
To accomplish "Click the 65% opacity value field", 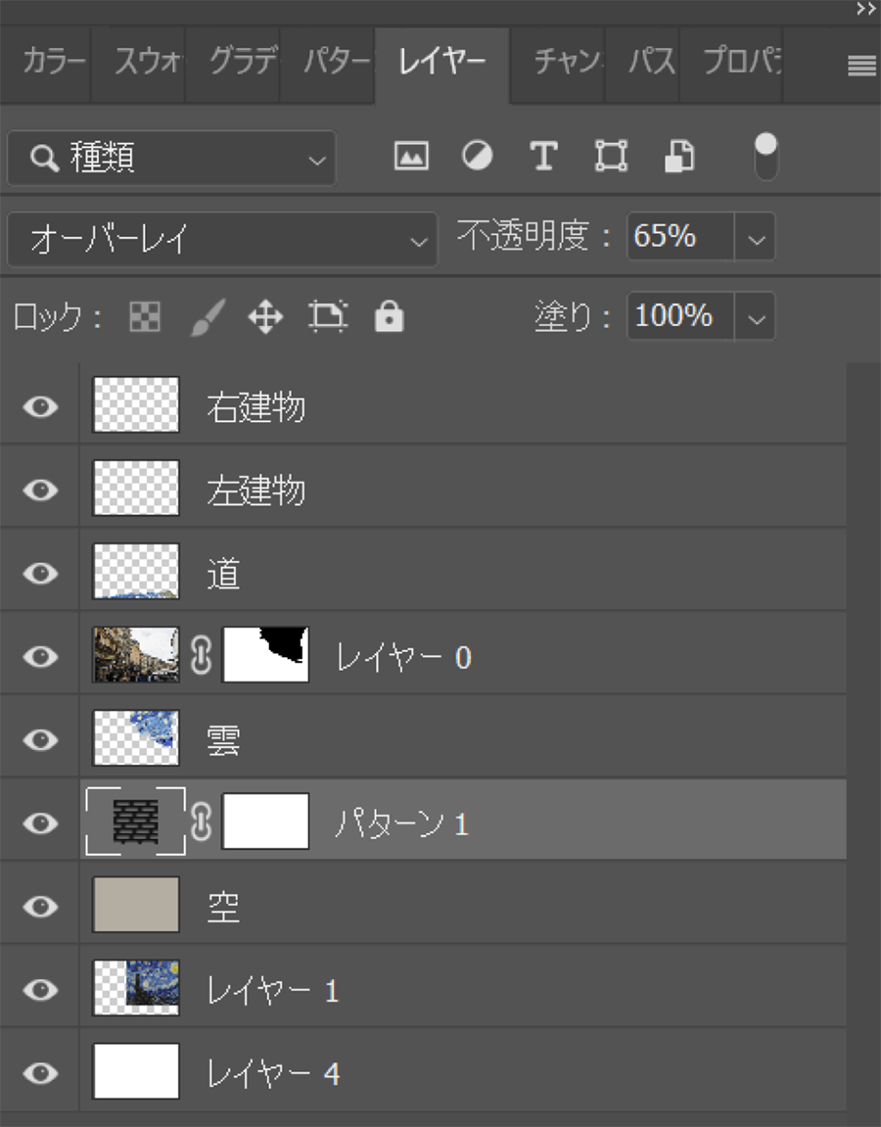I will coord(680,237).
